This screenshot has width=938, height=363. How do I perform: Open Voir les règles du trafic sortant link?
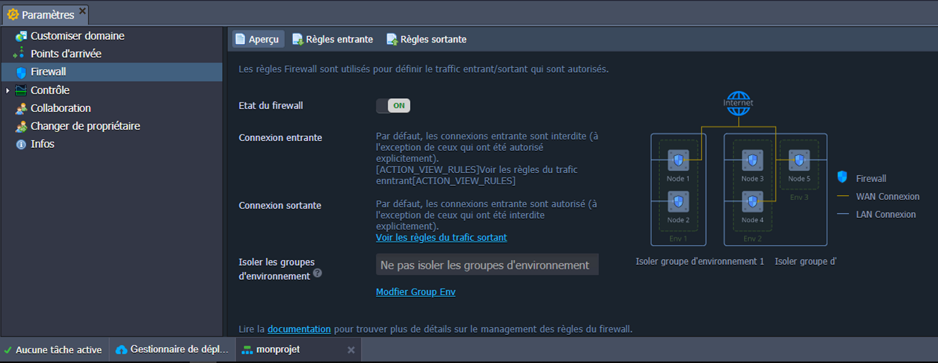[x=441, y=238]
